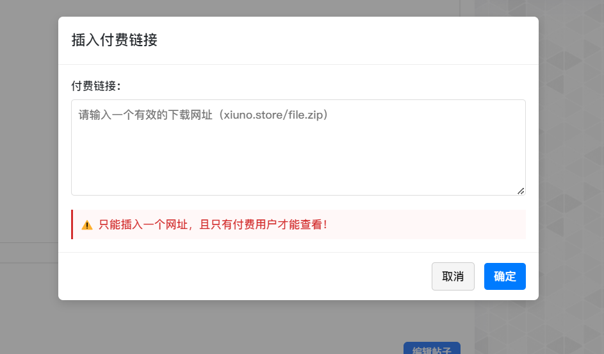Image resolution: width=604 pixels, height=354 pixels.
Task: Click the yellow warning triangle icon
Action: (x=87, y=225)
